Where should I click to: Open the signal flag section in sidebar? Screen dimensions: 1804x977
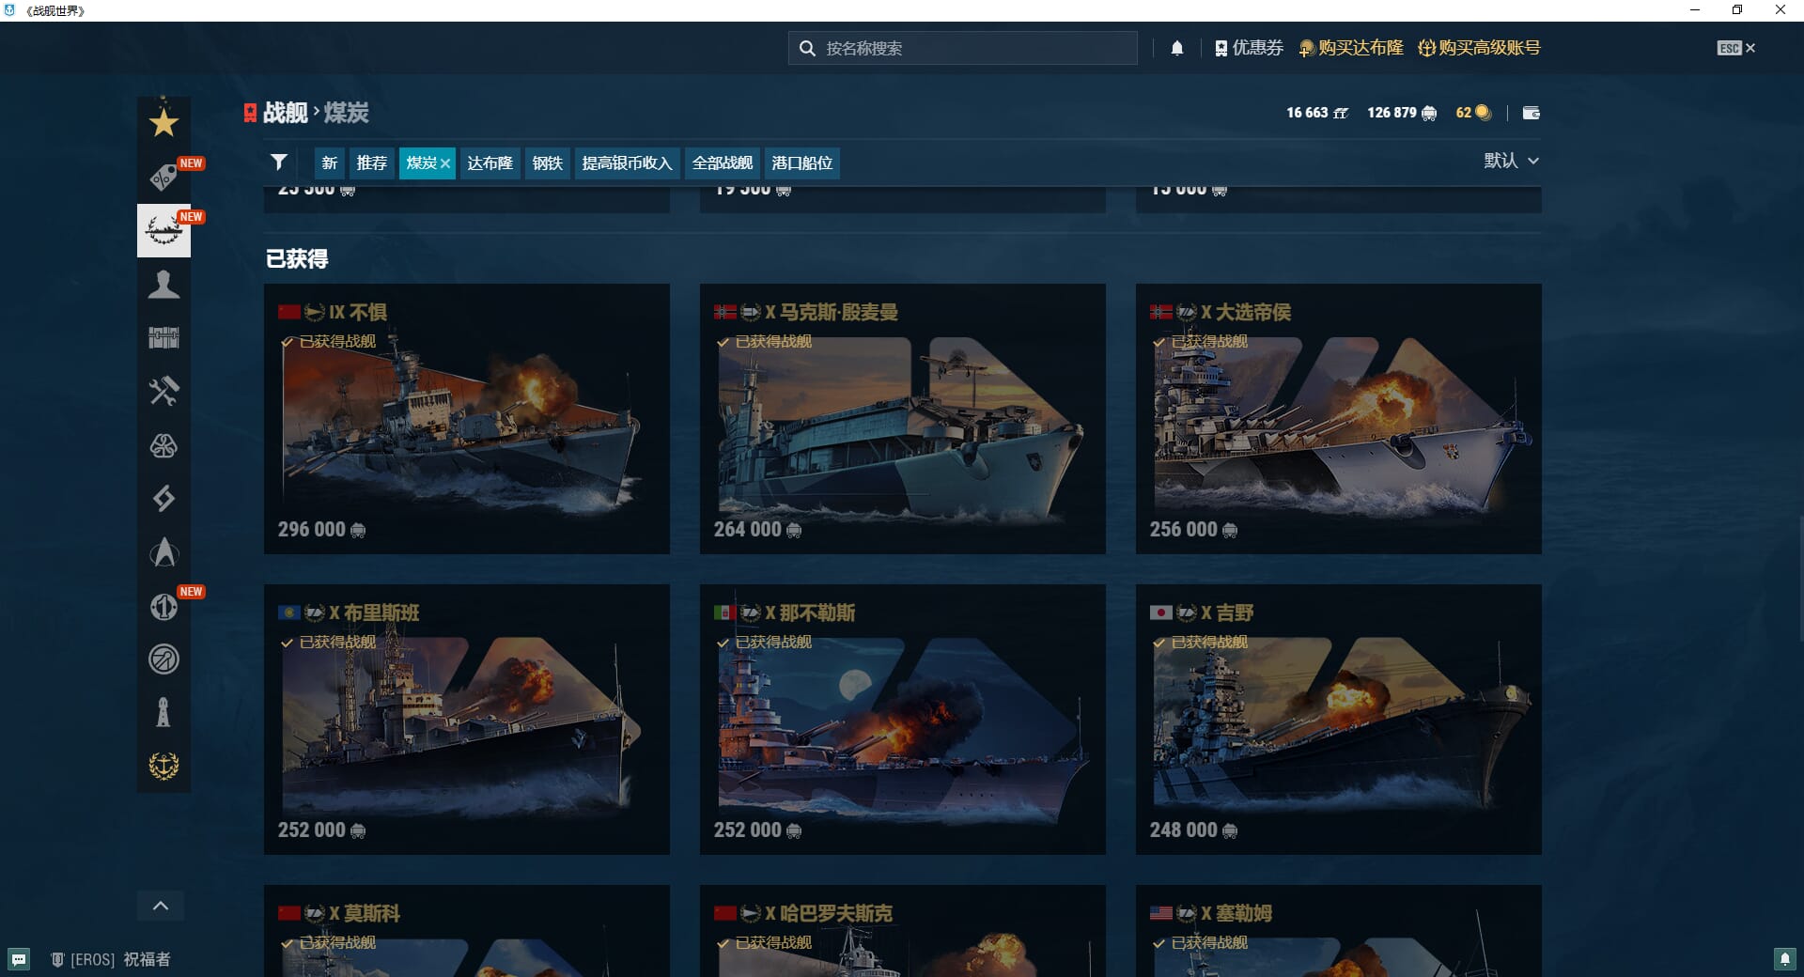tap(163, 498)
